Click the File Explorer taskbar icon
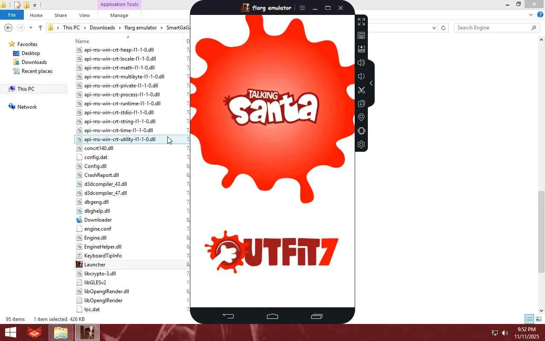Image resolution: width=545 pixels, height=341 pixels. click(x=60, y=332)
